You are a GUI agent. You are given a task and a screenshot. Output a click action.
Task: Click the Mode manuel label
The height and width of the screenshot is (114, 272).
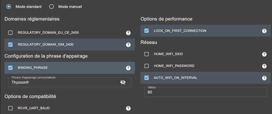pyautogui.click(x=70, y=7)
